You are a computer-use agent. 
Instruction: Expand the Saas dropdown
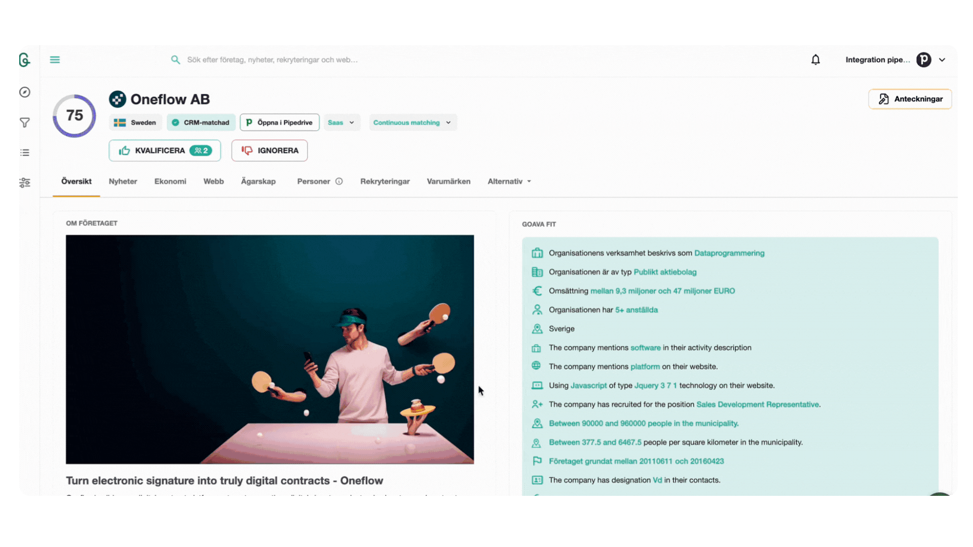342,123
